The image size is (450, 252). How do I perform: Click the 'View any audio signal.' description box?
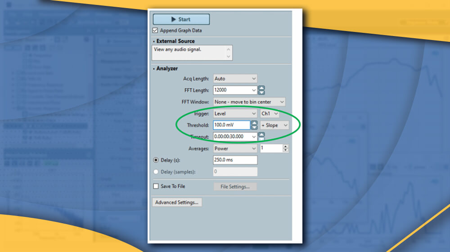click(x=192, y=53)
